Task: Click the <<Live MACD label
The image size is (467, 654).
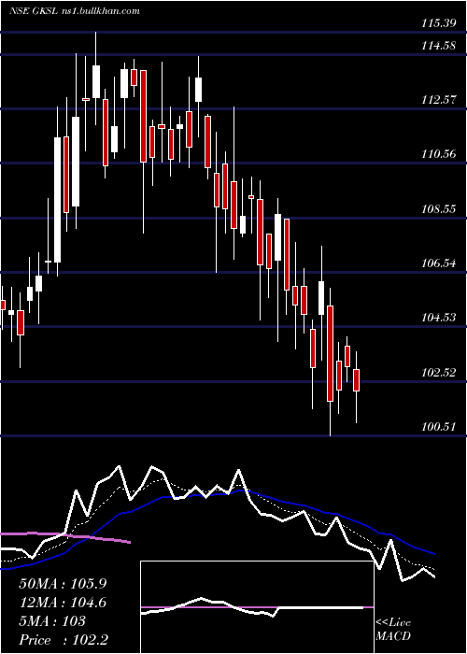Action: pos(393,629)
